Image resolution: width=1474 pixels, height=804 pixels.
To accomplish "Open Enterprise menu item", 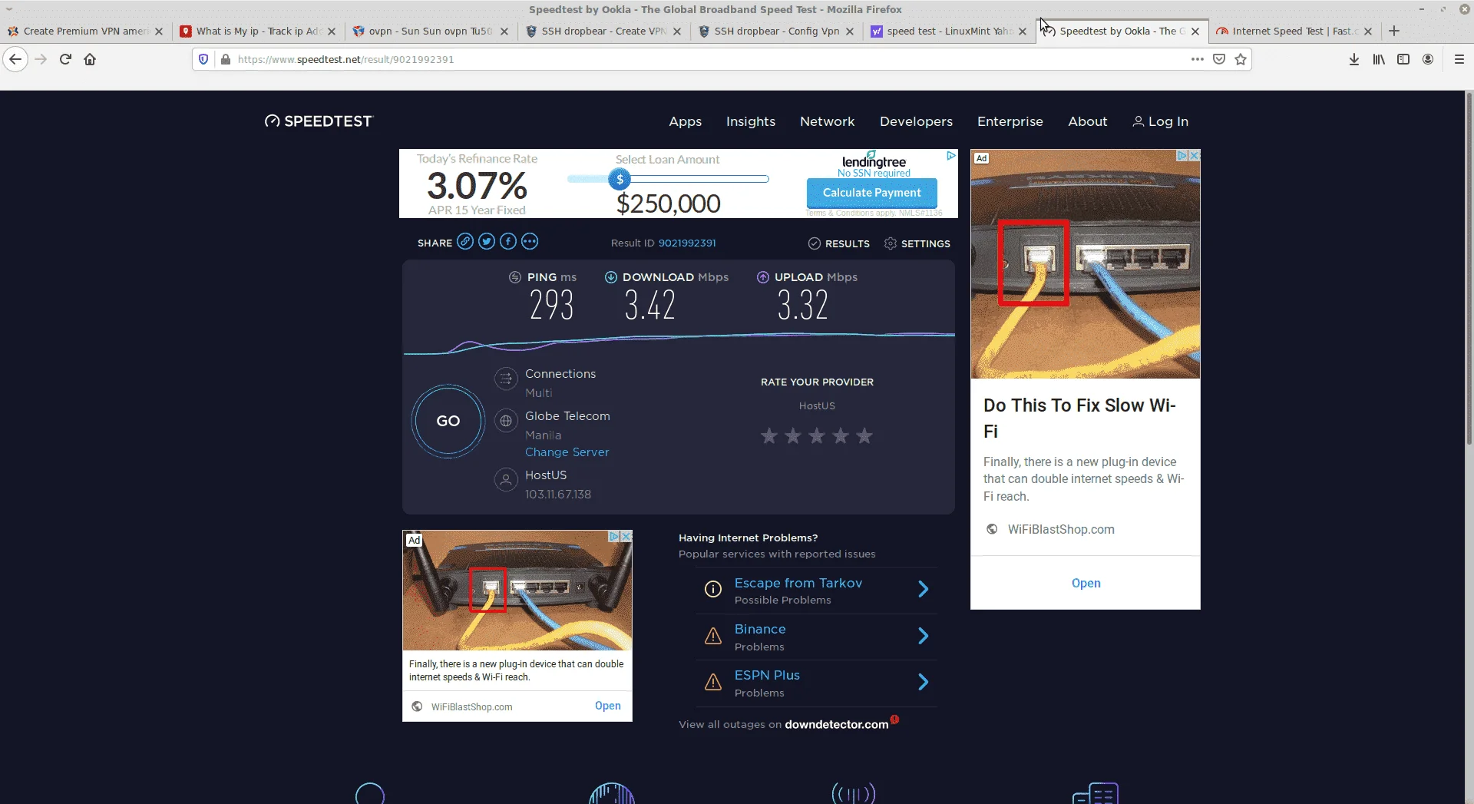I will [1010, 121].
